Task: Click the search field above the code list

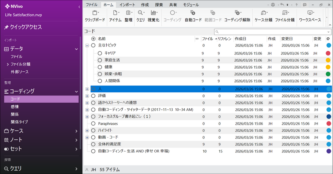Action: pyautogui.click(x=272, y=32)
